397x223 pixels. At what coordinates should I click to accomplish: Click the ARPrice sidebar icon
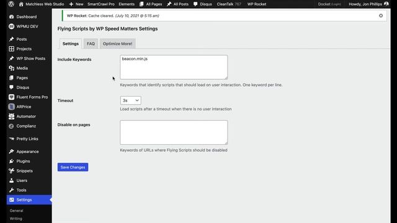pos(11,107)
